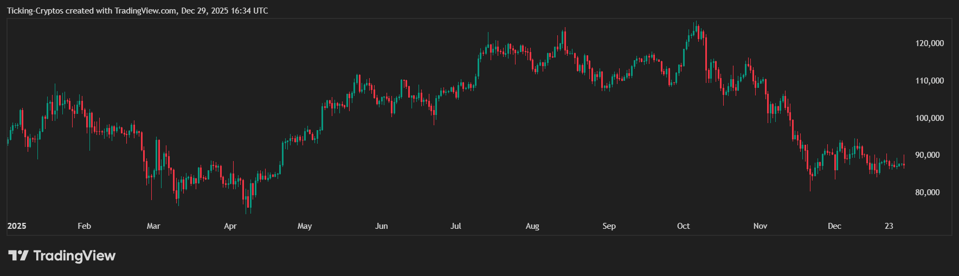Select the Feb marker on time axis
959x276 pixels.
tap(84, 226)
